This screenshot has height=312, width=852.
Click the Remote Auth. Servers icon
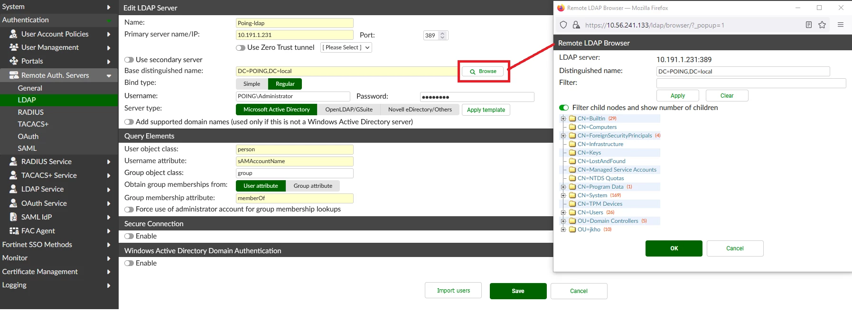[14, 75]
